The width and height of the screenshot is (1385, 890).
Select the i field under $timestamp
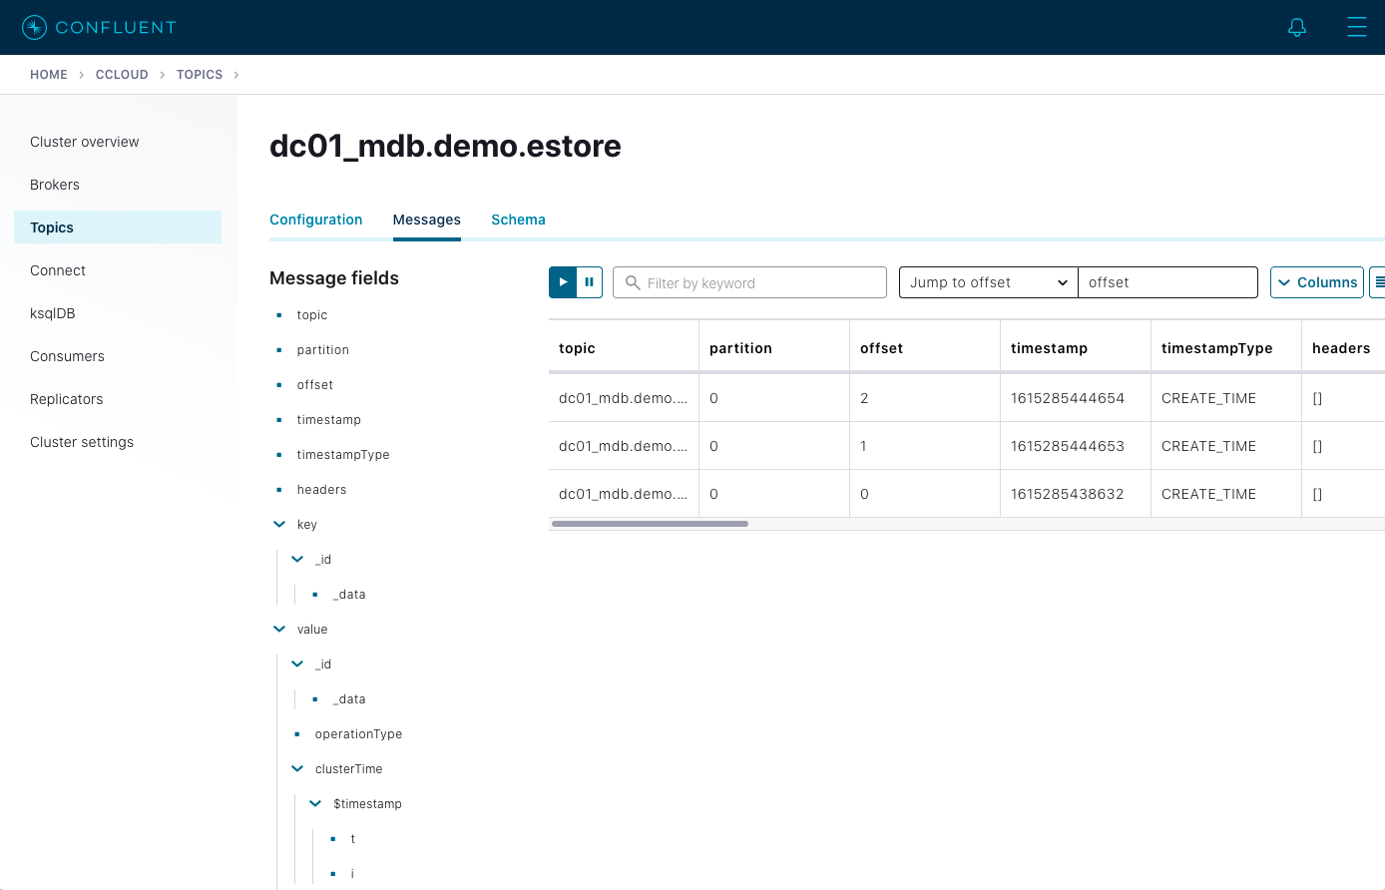coord(352,873)
